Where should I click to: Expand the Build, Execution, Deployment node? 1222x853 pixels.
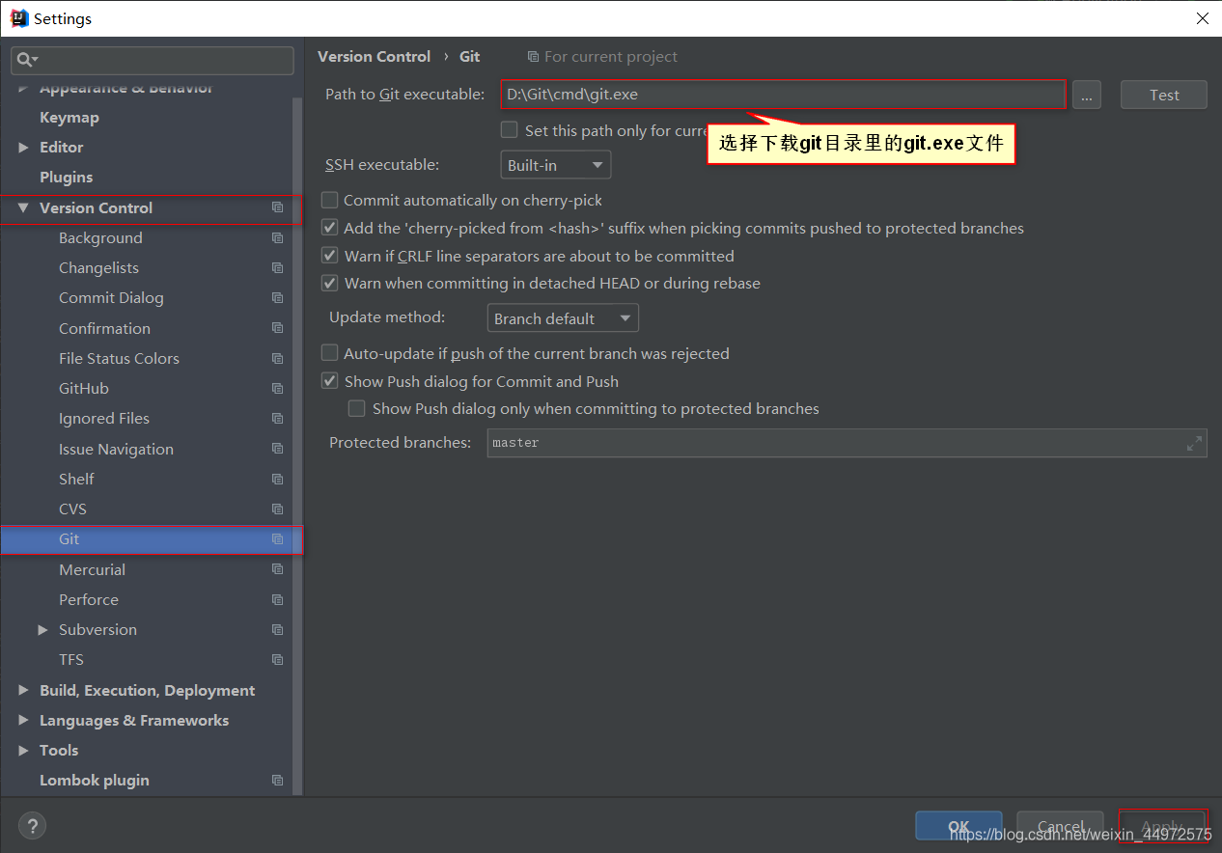(23, 691)
